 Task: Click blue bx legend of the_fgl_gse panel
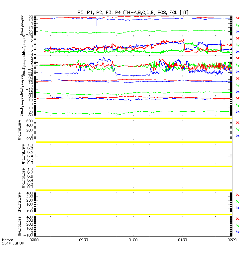coord(238,232)
